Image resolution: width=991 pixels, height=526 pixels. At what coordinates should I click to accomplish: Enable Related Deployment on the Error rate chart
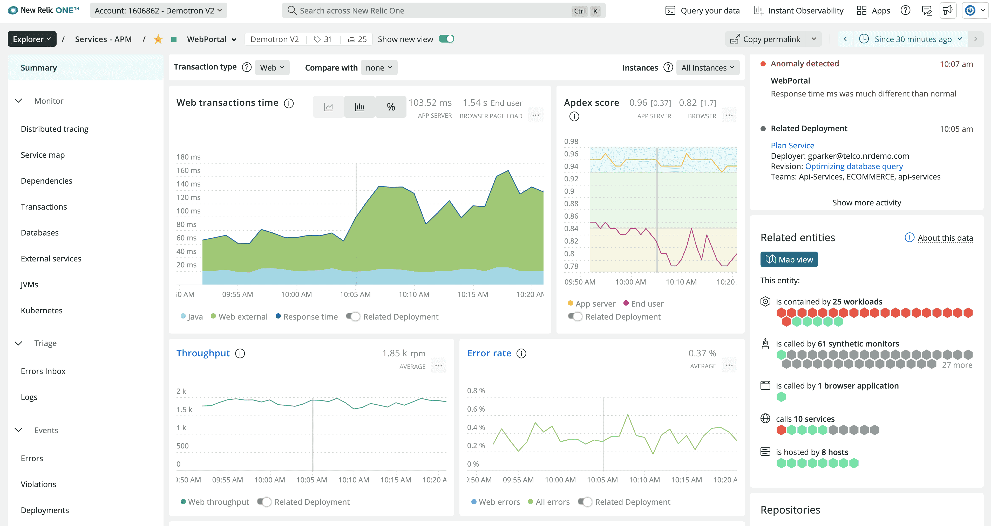pos(585,502)
